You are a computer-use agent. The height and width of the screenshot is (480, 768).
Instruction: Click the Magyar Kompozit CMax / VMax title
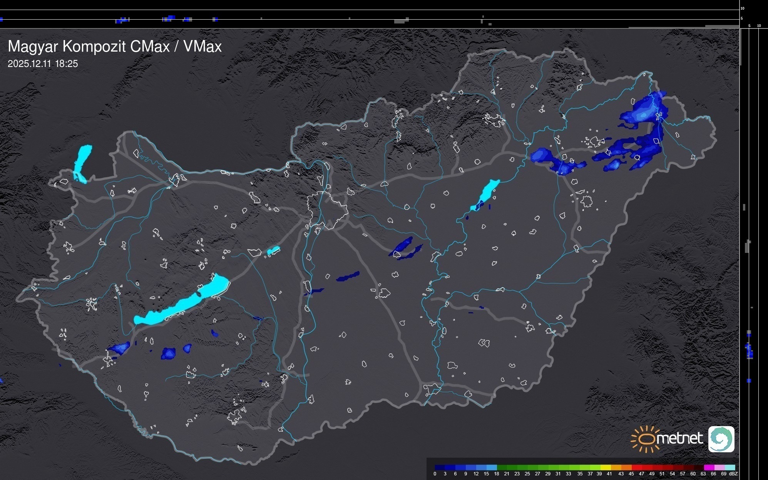[115, 47]
